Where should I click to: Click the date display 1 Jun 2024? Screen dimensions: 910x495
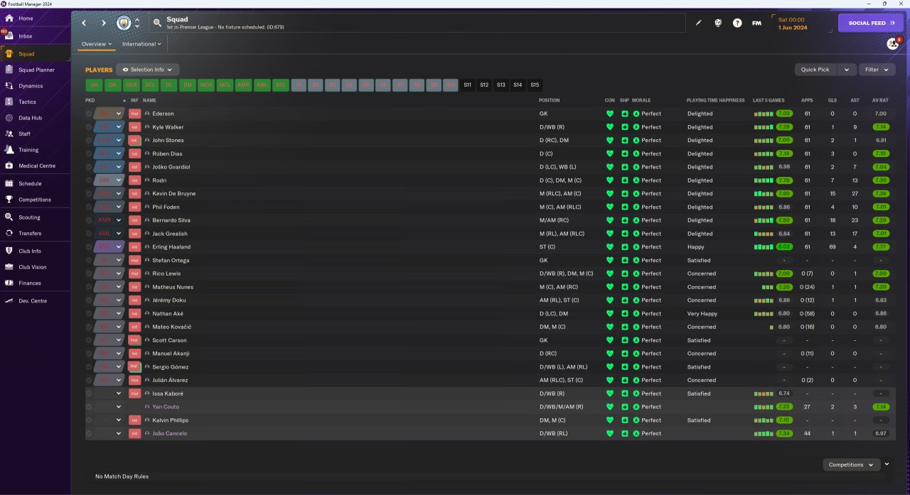point(792,27)
